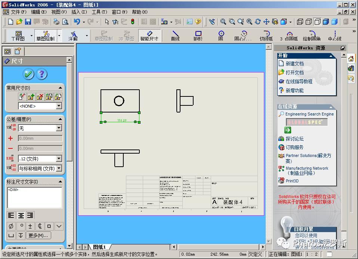Choose the 3 点圆弧 arc tool

pos(289,36)
